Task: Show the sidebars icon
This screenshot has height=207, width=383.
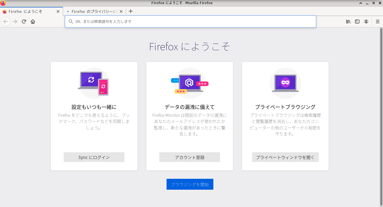Action: (357, 22)
